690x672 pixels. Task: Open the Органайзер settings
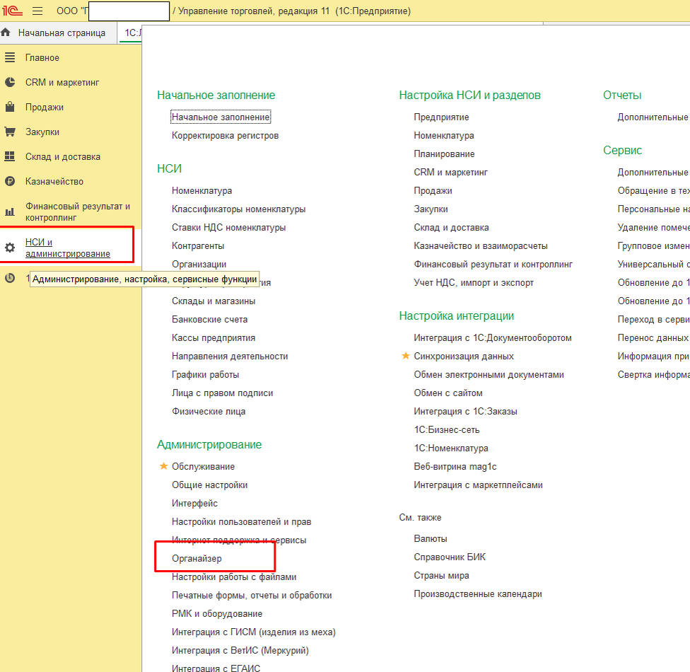(x=197, y=558)
